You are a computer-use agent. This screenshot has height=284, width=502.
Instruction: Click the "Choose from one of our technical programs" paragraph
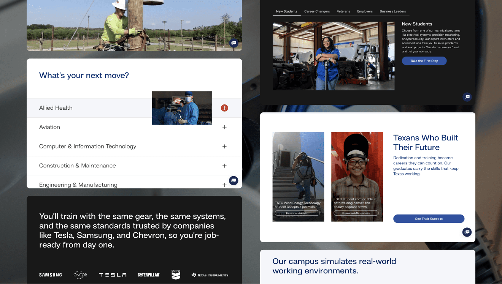tap(431, 41)
